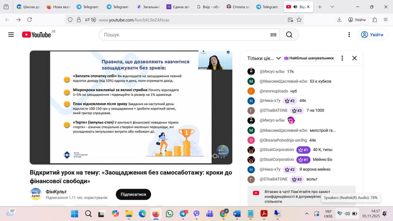393x221 pixels.
Task: Click the 'Підписатися' subscribe button
Action: click(133, 194)
